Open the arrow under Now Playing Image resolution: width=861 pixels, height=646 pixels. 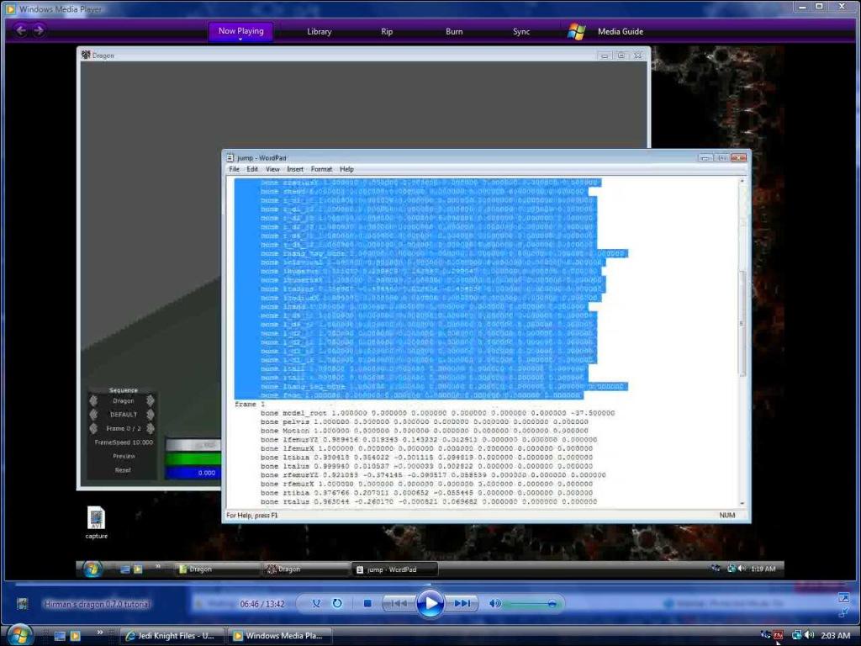(x=240, y=40)
